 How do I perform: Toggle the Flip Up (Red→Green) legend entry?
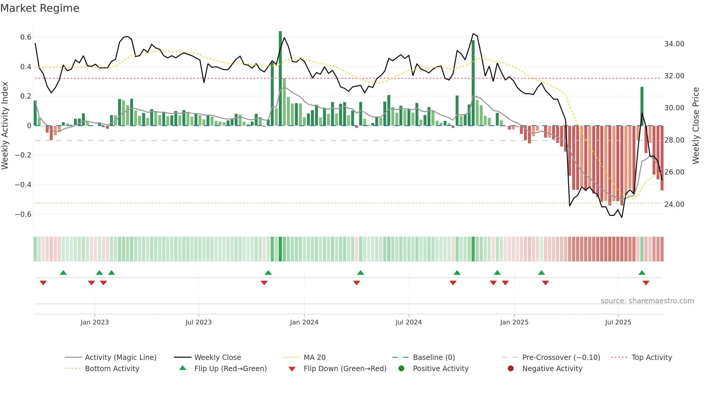coord(223,368)
